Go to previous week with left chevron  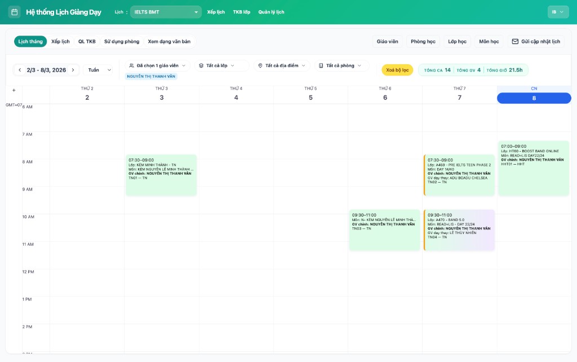pyautogui.click(x=20, y=70)
